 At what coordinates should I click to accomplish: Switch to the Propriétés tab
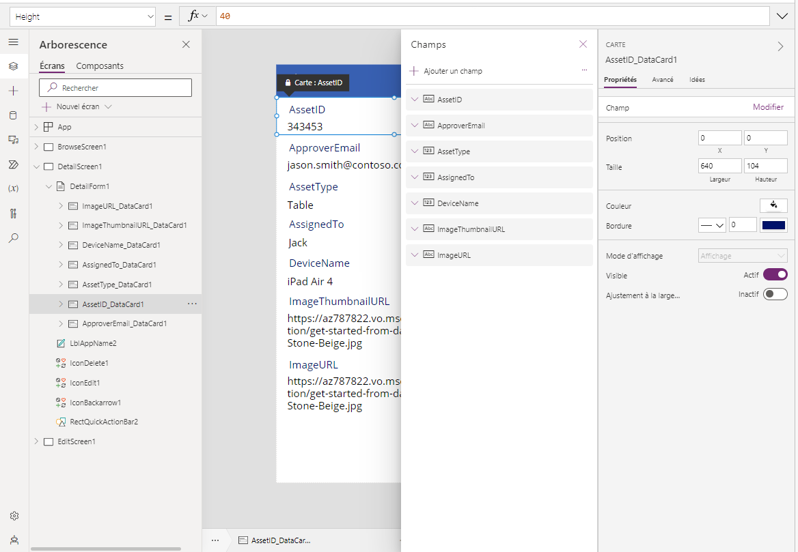[x=620, y=80]
